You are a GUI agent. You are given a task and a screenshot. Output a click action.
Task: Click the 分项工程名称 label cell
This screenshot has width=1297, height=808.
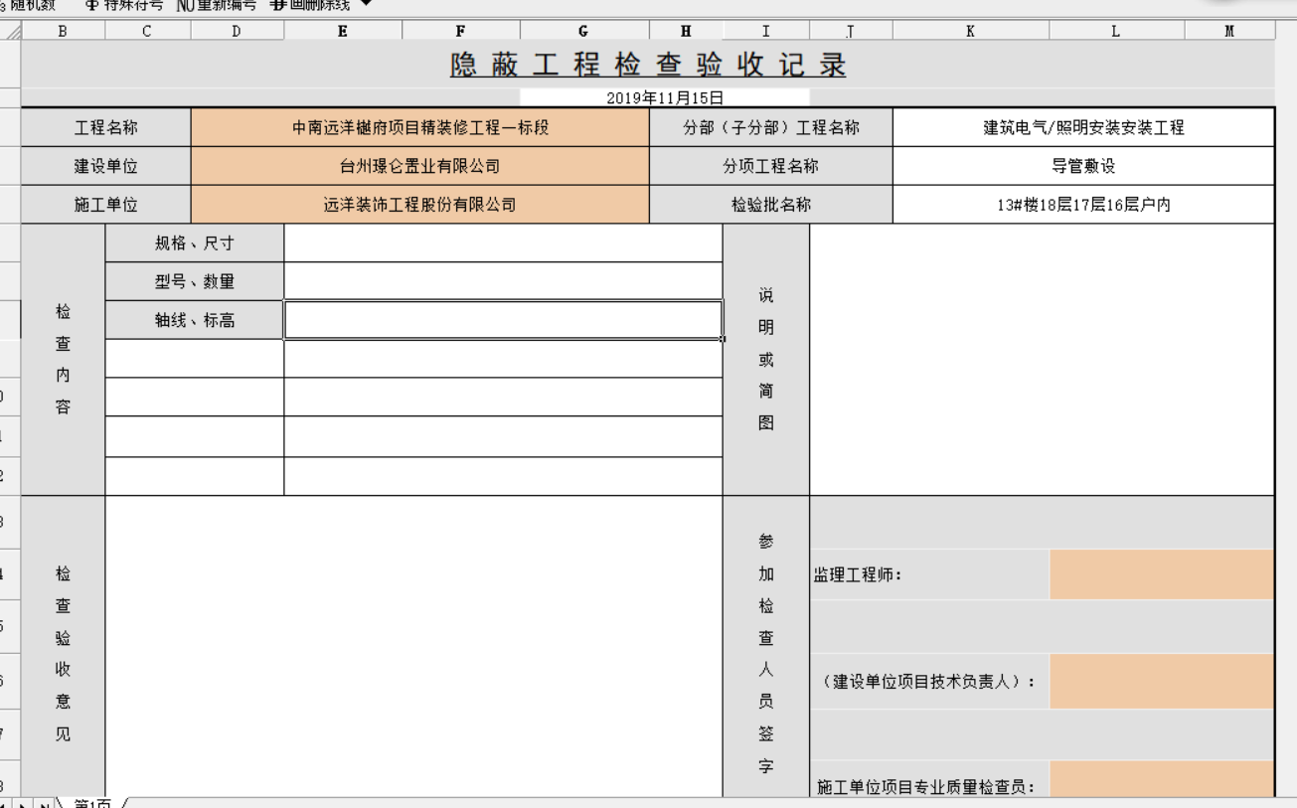click(x=771, y=166)
